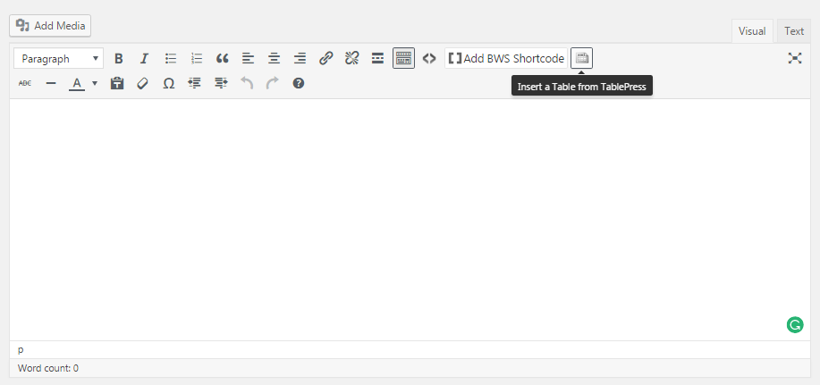820x385 pixels.
Task: Insert a bulleted list
Action: pyautogui.click(x=171, y=58)
